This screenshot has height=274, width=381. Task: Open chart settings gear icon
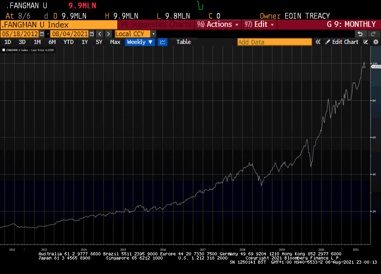[376, 42]
